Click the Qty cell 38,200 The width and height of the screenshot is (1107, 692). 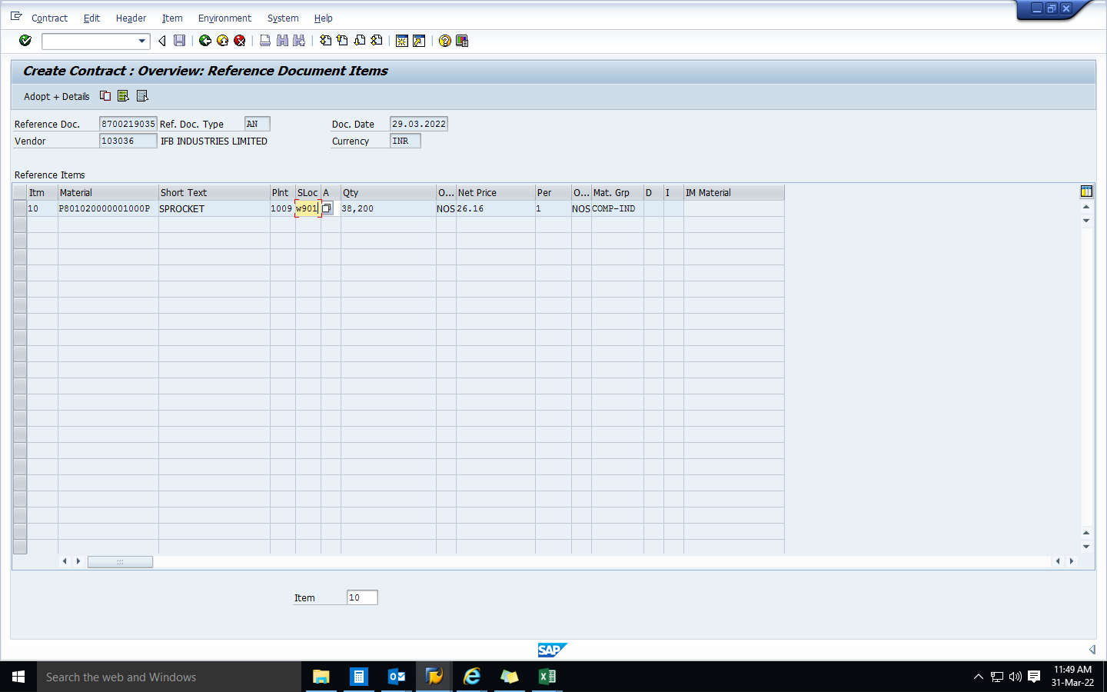pos(388,208)
